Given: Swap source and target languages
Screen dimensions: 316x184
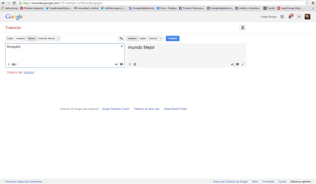Looking at the screenshot, I should [x=121, y=38].
